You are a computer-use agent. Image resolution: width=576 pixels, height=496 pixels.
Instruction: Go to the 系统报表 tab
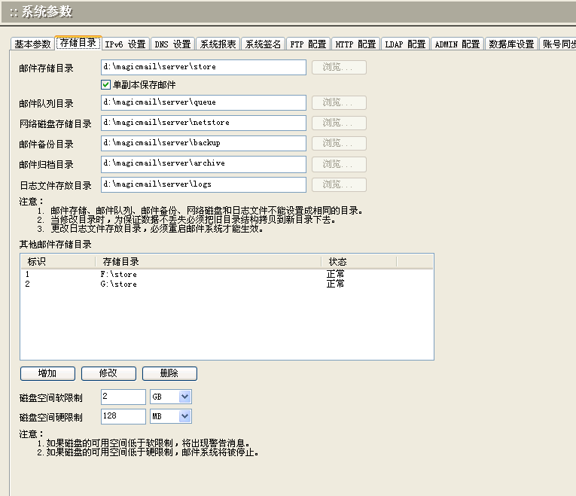(218, 44)
